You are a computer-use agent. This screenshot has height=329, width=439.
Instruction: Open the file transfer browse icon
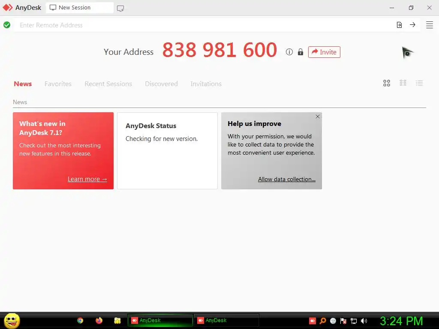pyautogui.click(x=399, y=25)
